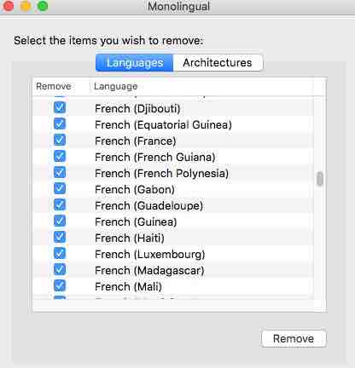The height and width of the screenshot is (368, 355).
Task: Toggle the French (Madagascar) checkbox
Action: coord(60,269)
